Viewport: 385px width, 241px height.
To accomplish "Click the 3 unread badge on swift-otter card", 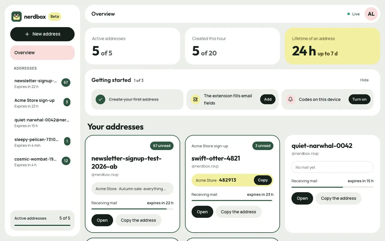I will pos(263,146).
